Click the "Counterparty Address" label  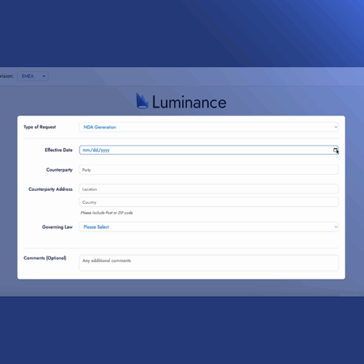pos(50,189)
